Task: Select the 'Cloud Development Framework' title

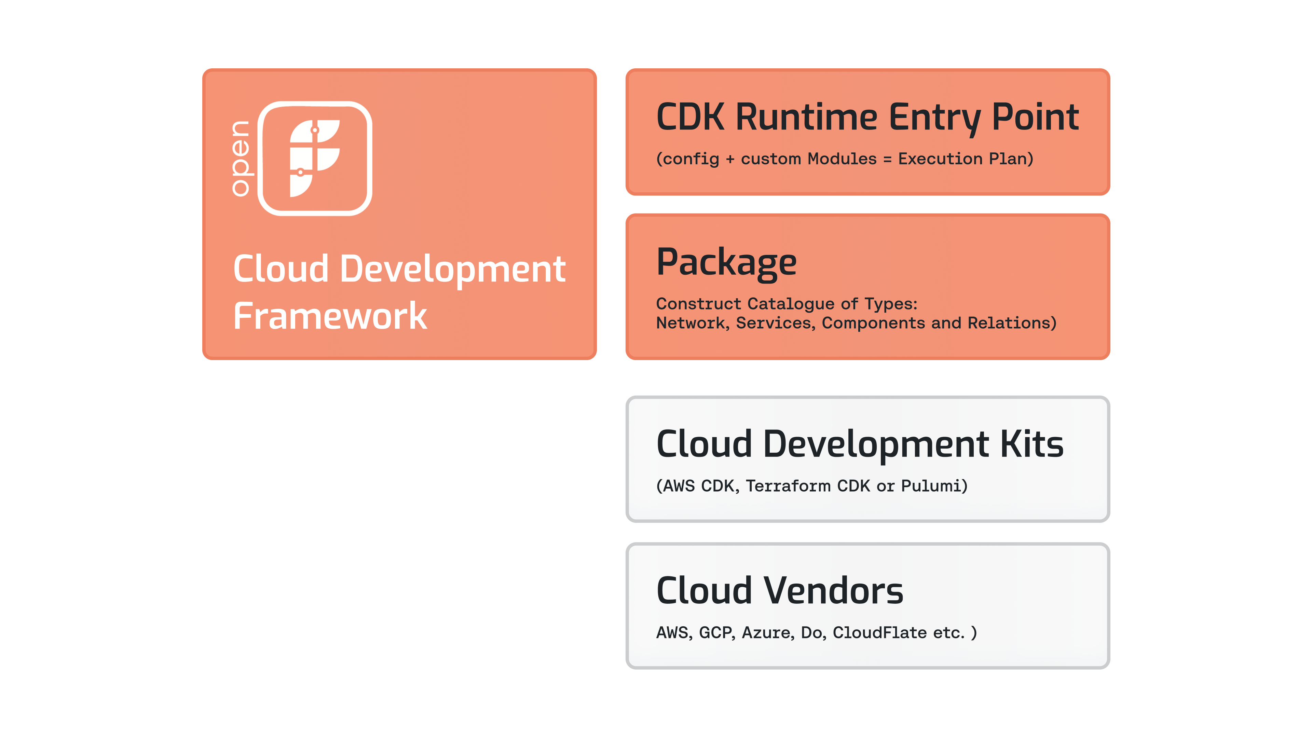Action: coord(399,292)
